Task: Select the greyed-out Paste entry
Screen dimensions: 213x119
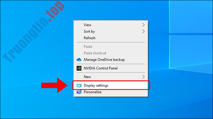Action: pos(88,47)
